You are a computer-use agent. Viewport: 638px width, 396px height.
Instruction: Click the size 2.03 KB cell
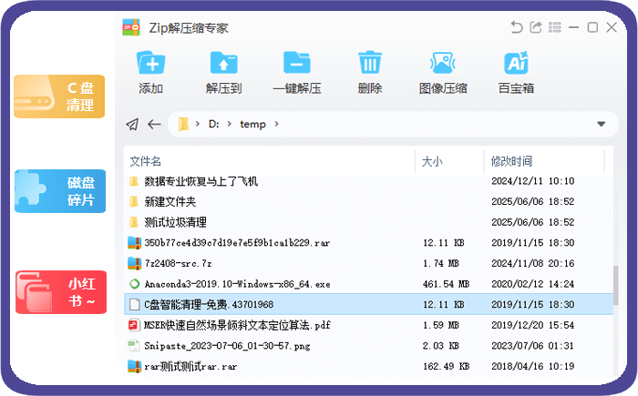pos(440,346)
